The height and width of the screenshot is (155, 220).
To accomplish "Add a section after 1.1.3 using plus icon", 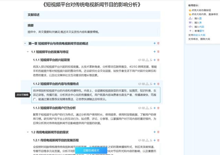I will 154,108.
